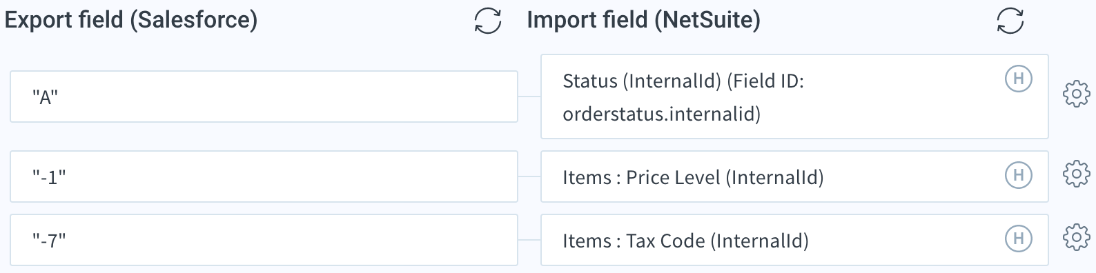Click the connector line beside the "-7" field
This screenshot has width=1096, height=273.
pos(529,240)
